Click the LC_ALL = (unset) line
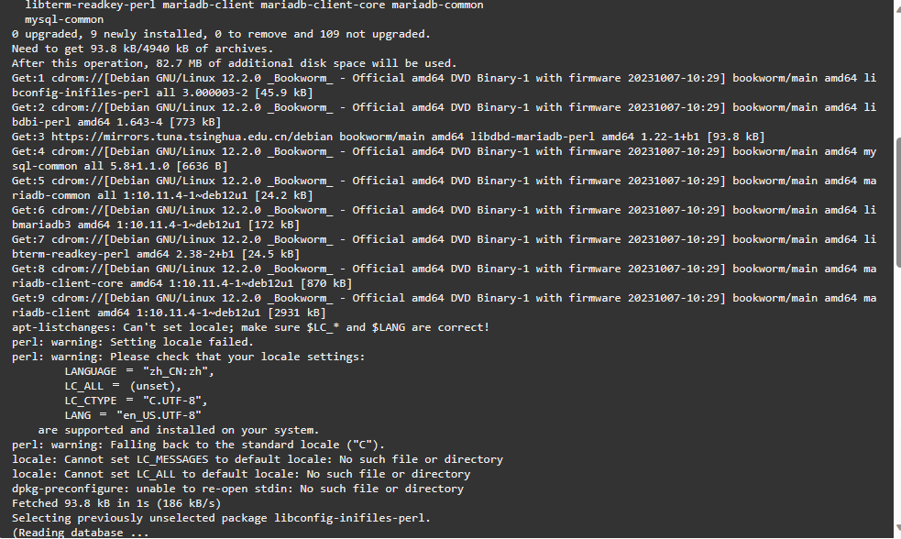 123,386
